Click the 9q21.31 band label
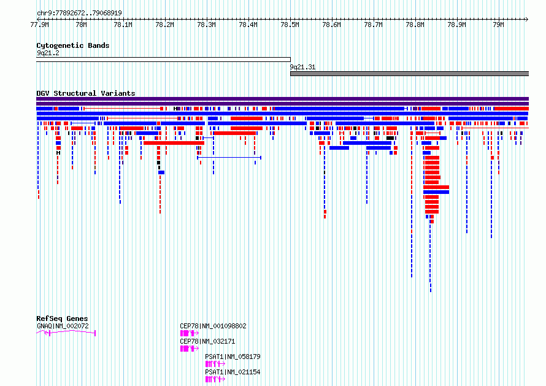 [302, 68]
